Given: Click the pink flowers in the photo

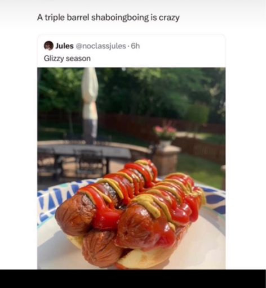Looking at the screenshot, I should (x=165, y=130).
